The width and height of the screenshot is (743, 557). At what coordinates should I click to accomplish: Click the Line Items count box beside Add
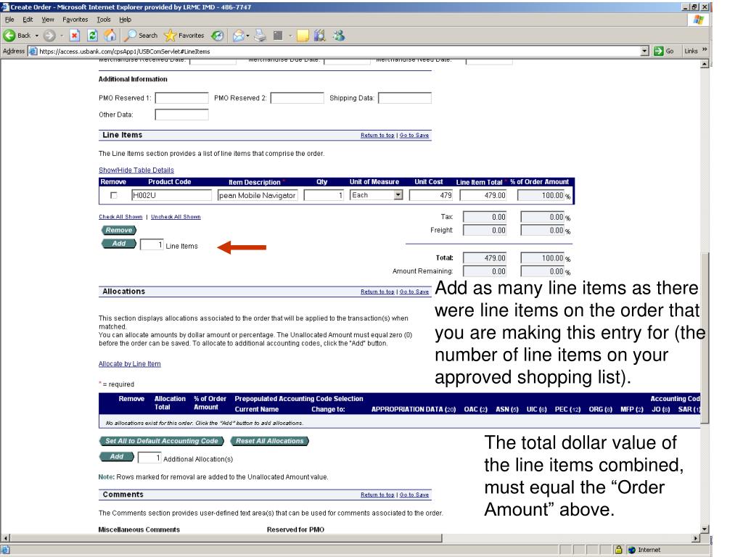152,244
